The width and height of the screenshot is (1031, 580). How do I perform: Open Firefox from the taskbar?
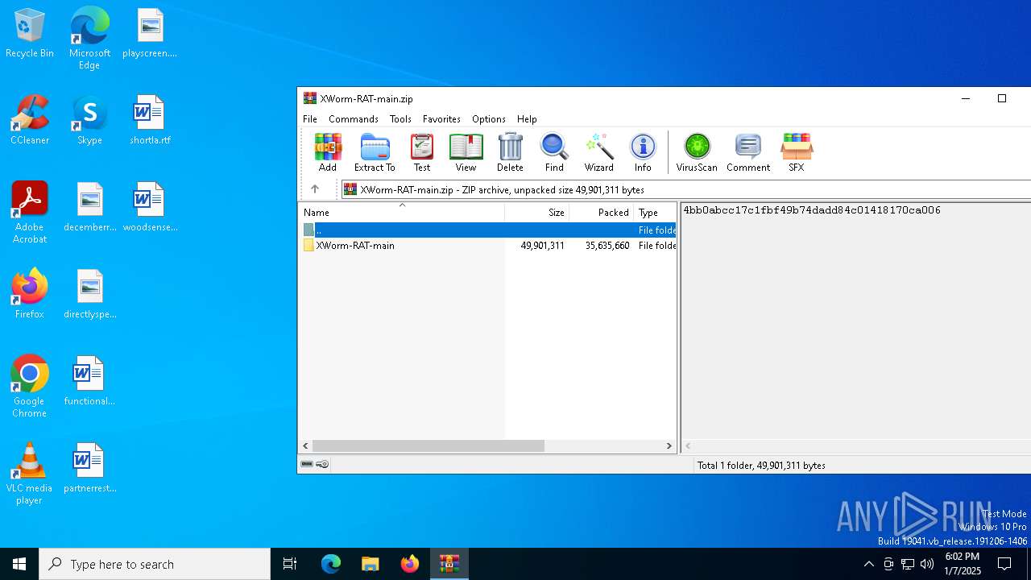pos(410,564)
